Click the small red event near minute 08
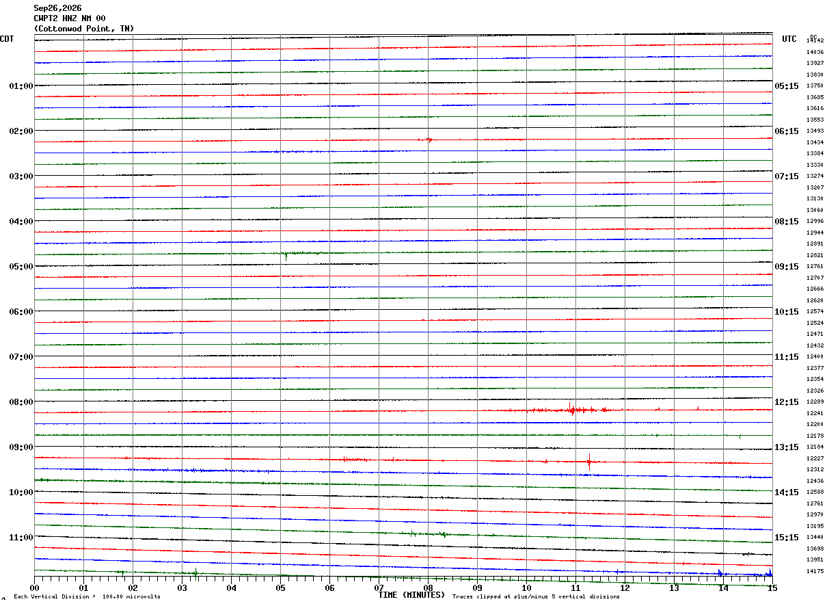The width and height of the screenshot is (827, 606). [x=428, y=140]
